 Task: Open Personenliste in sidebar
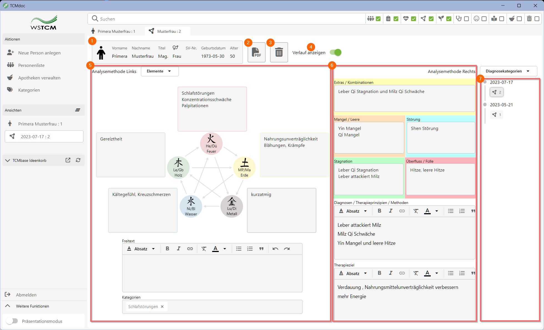[31, 65]
